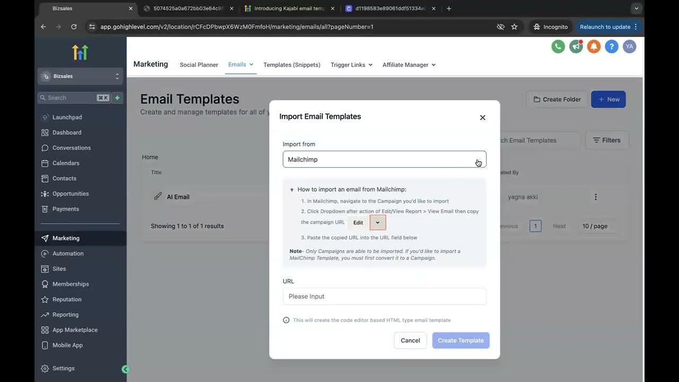This screenshot has height=382, width=679.
Task: Bookmark this page with star icon
Action: pos(514,27)
